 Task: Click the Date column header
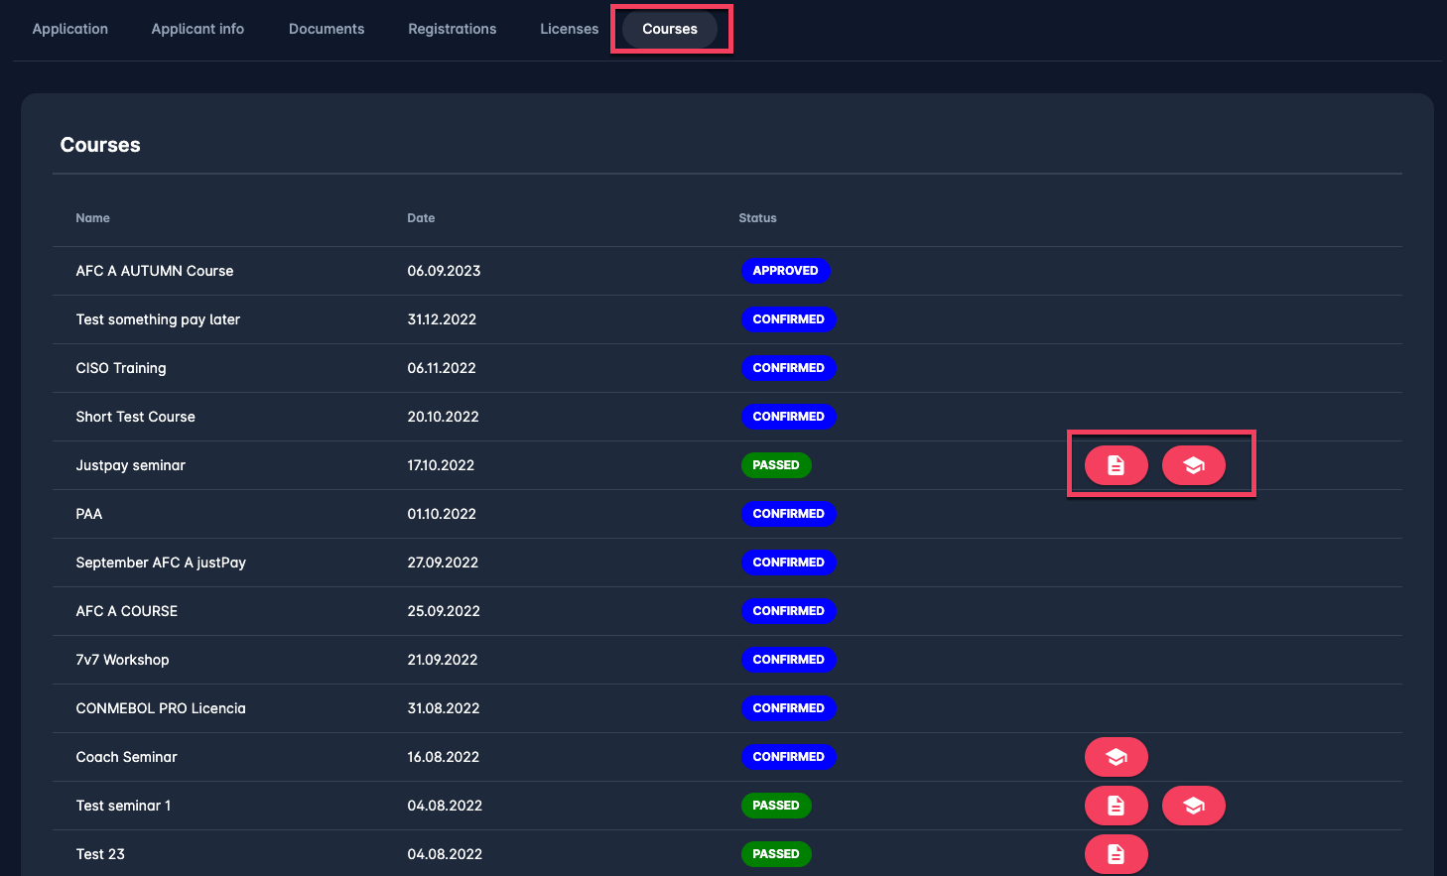click(x=421, y=218)
